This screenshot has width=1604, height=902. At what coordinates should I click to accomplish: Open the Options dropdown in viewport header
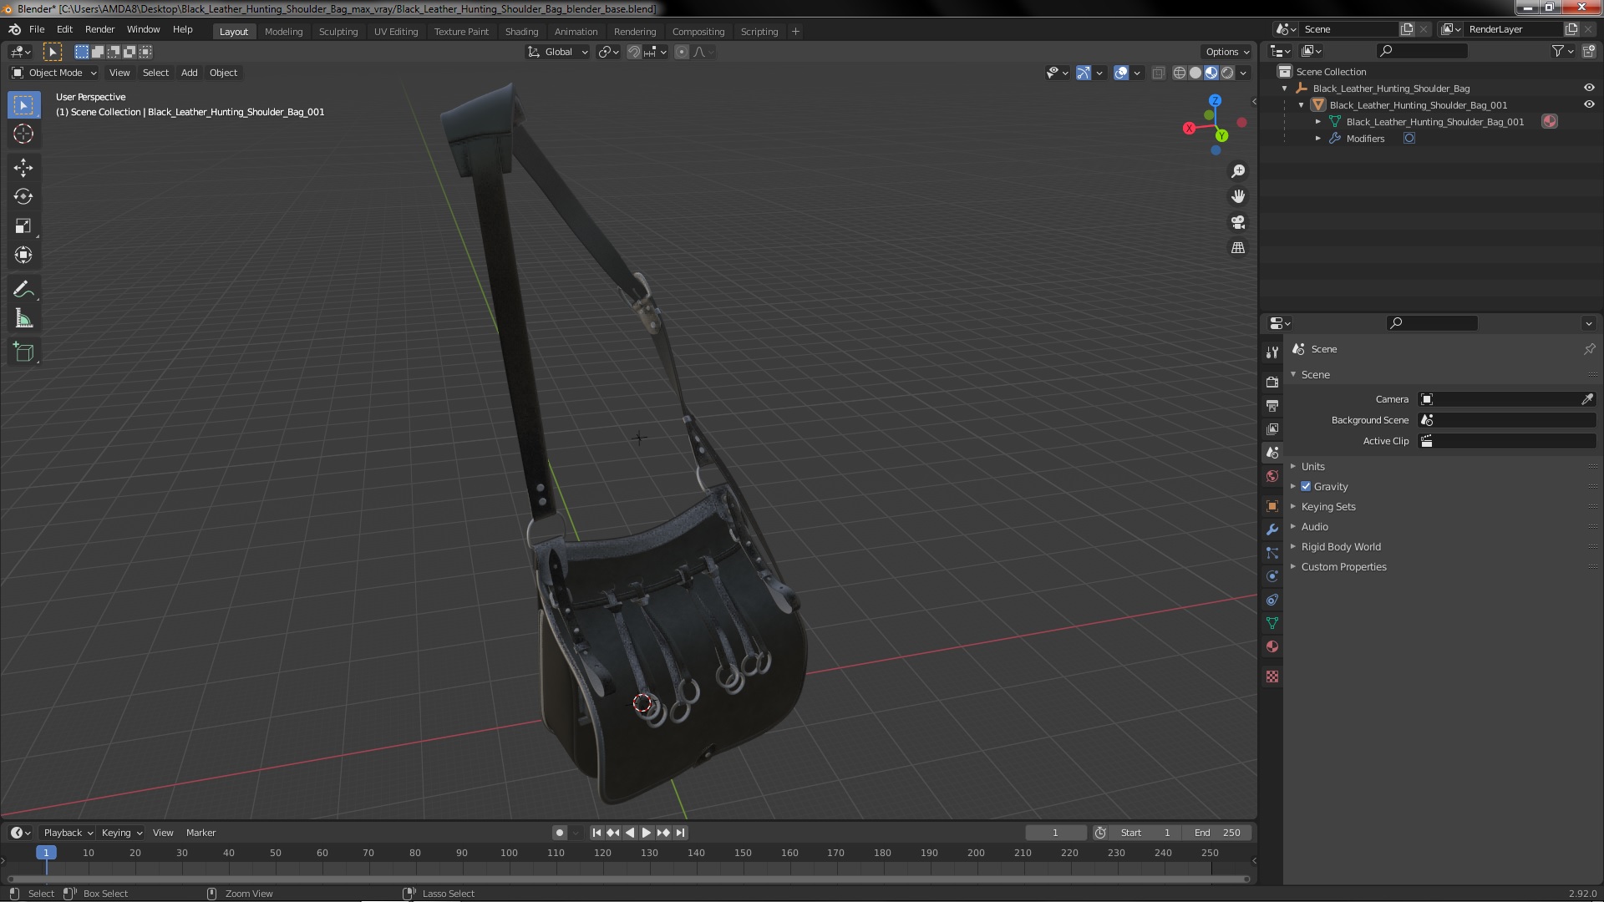[x=1226, y=52]
